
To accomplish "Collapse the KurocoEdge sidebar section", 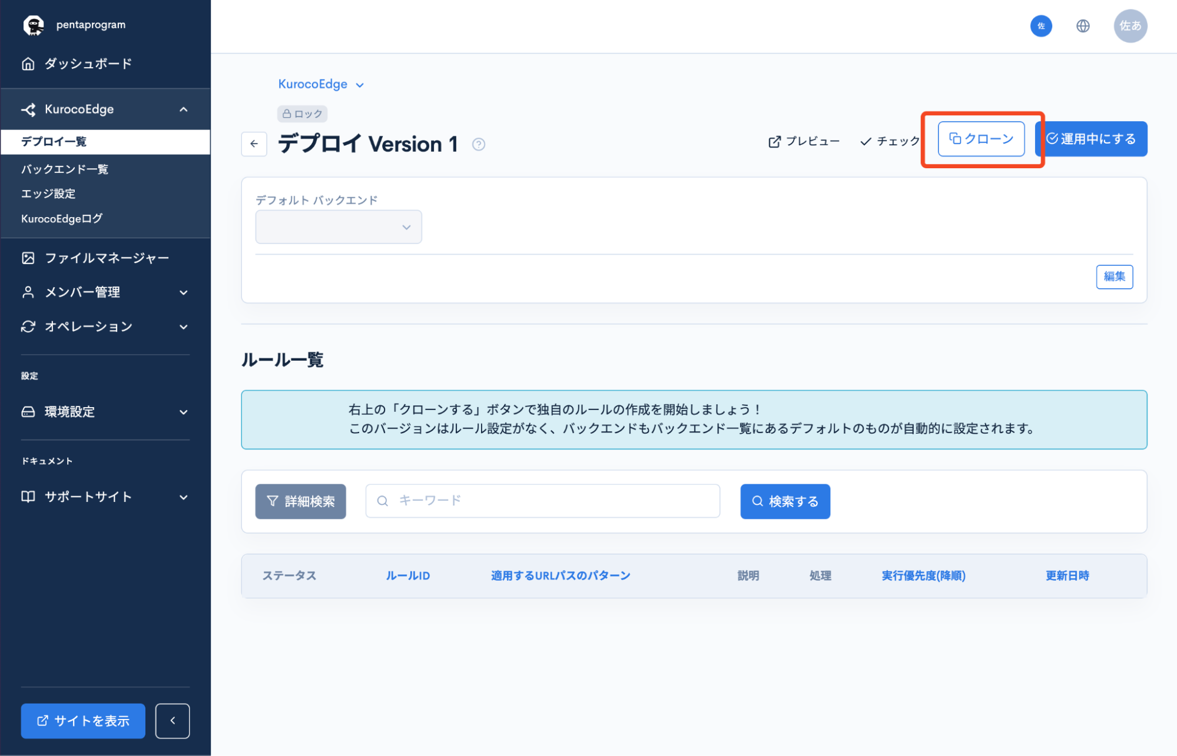I will point(105,109).
